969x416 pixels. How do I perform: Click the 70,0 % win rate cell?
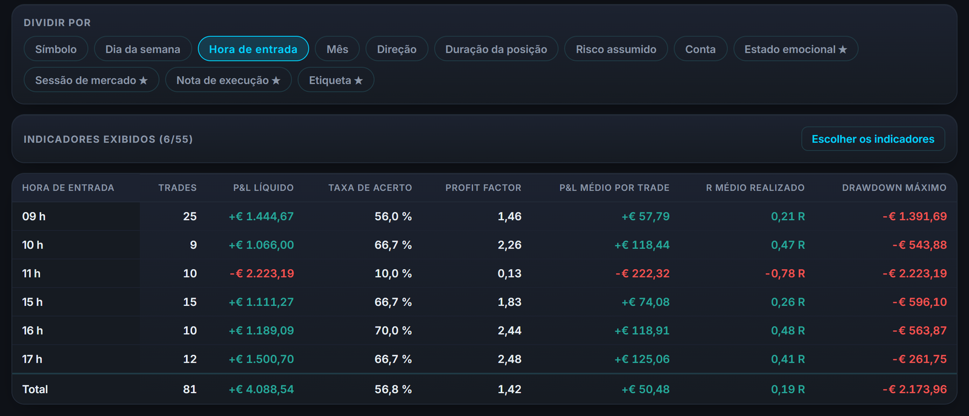point(393,331)
